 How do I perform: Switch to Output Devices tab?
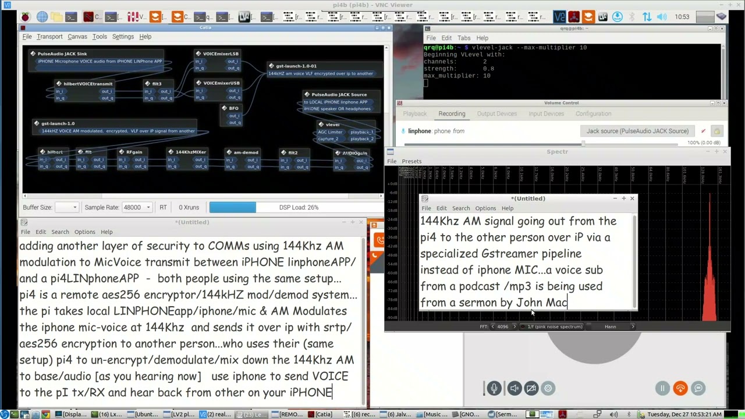(x=496, y=113)
